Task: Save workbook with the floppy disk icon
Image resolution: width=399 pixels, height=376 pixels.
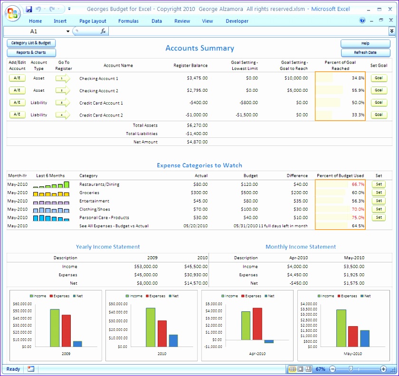Action: (29, 9)
